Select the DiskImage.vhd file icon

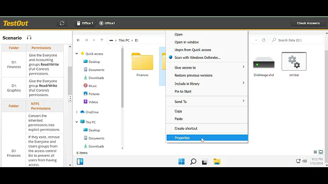[x=264, y=62]
